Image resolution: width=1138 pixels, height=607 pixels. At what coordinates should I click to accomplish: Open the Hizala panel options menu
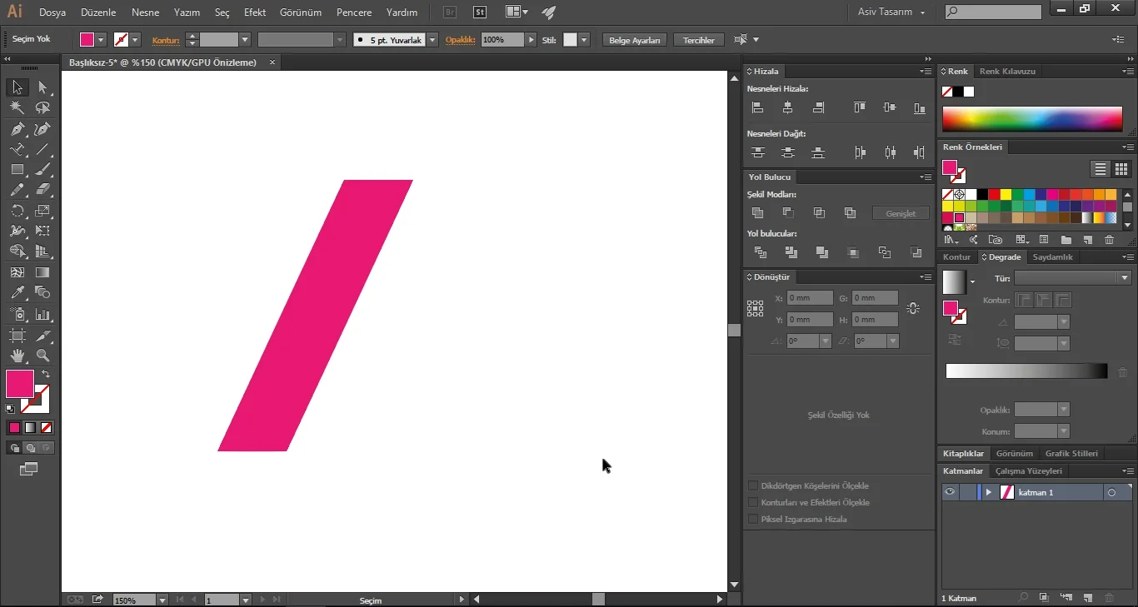tap(926, 72)
